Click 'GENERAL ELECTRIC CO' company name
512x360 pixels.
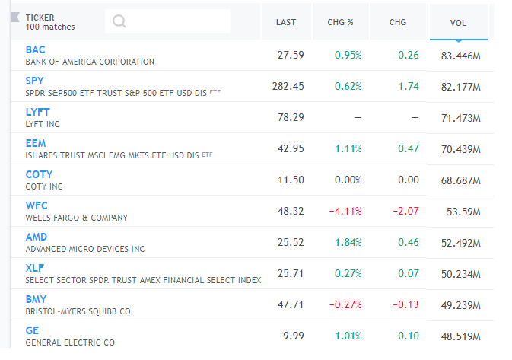[70, 342]
